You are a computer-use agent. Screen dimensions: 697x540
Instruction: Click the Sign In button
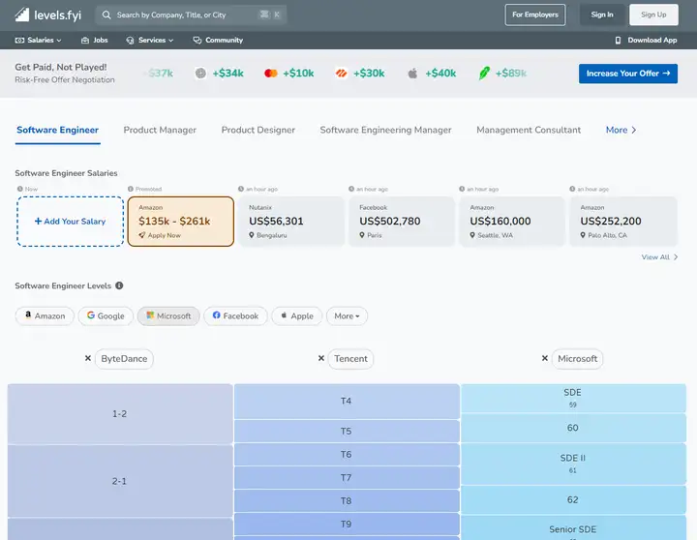(x=602, y=15)
